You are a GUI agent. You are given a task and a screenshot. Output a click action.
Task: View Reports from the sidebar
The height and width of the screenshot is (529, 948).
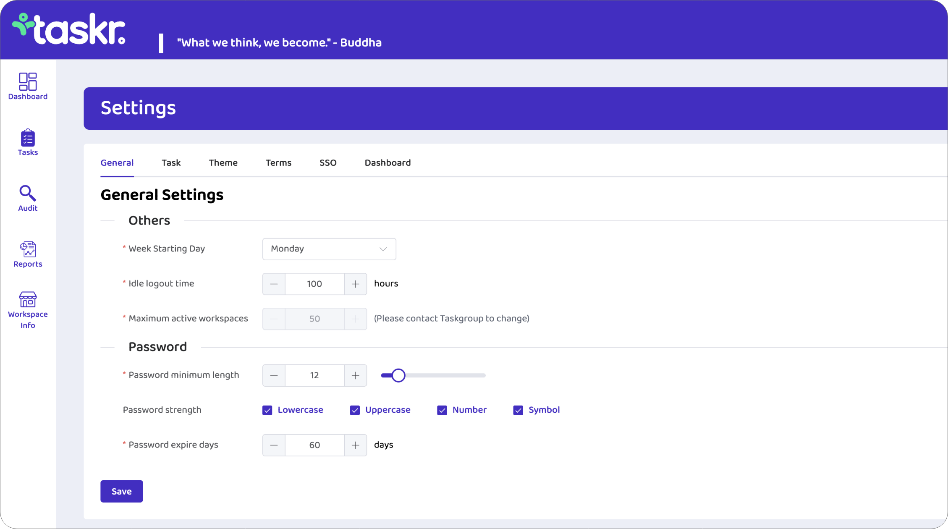(x=28, y=253)
